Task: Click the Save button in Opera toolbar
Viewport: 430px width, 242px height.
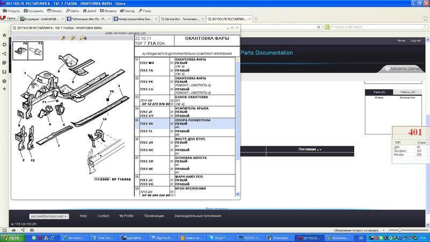Action: pyautogui.click(x=33, y=10)
